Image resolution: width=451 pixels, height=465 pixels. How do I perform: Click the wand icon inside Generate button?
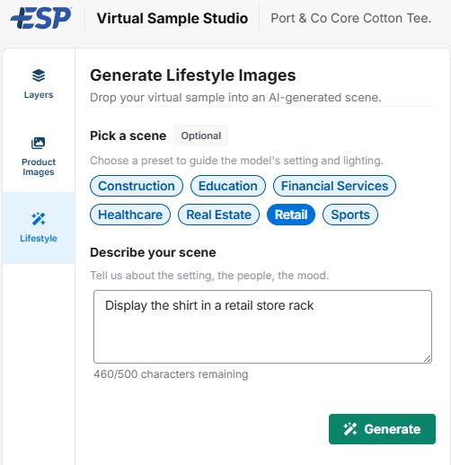[349, 429]
